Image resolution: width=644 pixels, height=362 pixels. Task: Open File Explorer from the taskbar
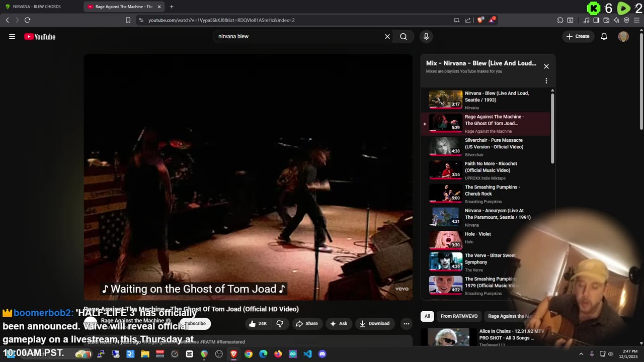click(x=145, y=354)
